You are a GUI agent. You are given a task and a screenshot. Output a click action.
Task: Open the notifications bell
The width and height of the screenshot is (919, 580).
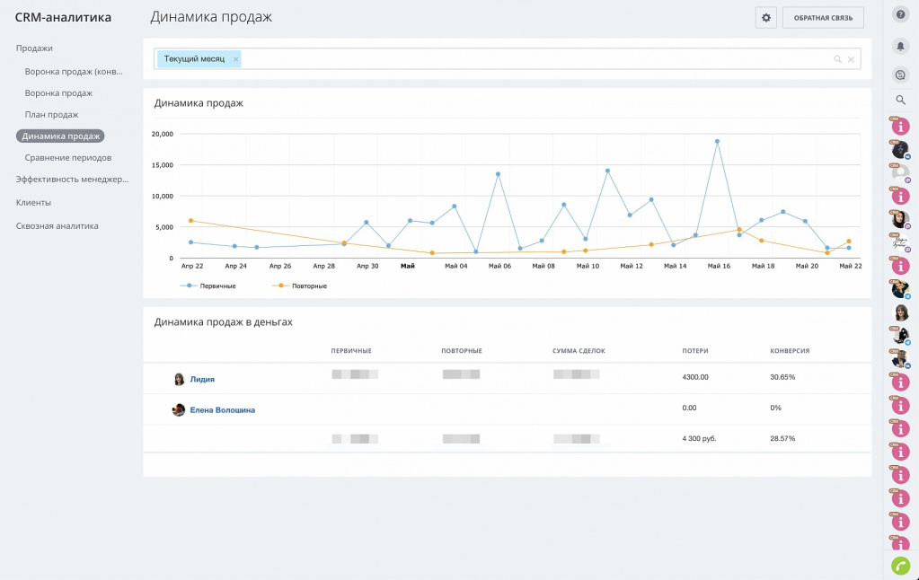[900, 46]
